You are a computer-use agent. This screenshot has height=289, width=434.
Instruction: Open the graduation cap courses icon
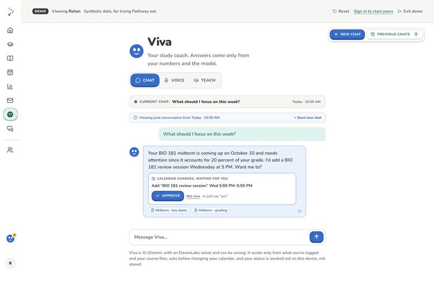[x=10, y=44]
